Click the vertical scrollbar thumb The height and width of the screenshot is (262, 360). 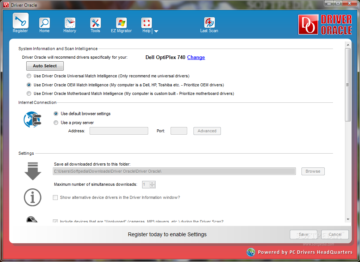pos(348,85)
